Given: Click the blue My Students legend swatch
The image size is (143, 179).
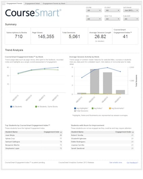Looking at the screenshot, I should (11, 107).
